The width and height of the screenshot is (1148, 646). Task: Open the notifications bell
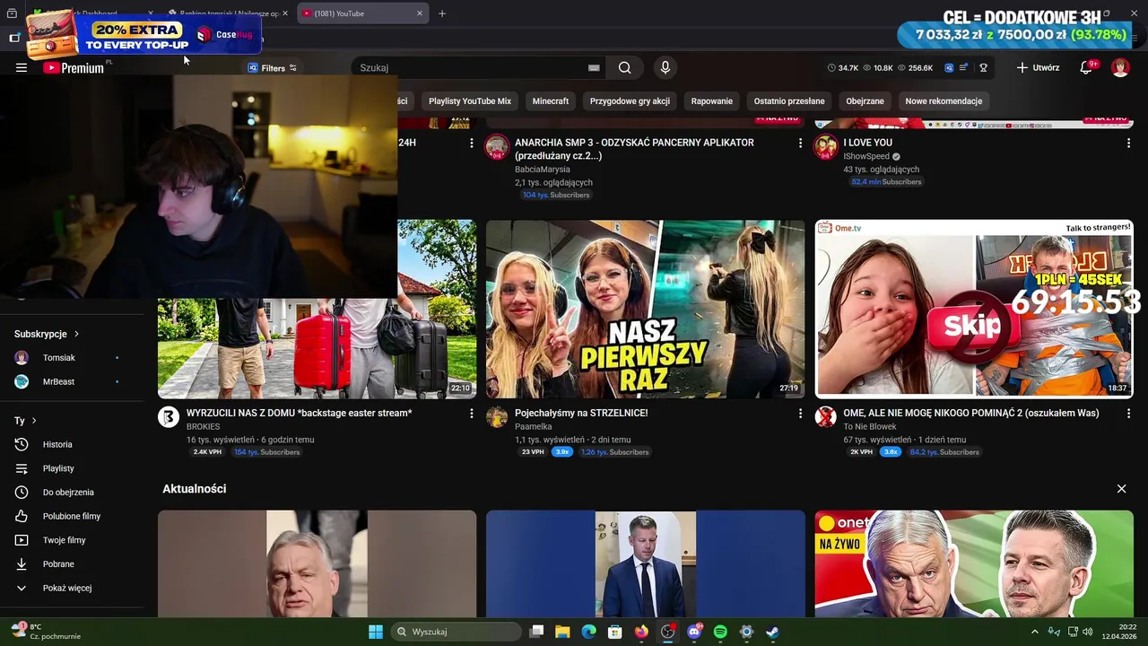tap(1086, 67)
